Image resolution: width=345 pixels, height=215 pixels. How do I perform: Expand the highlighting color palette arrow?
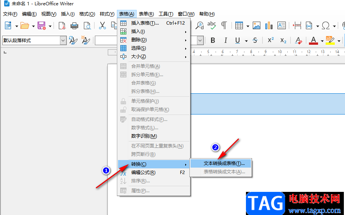[339, 41]
